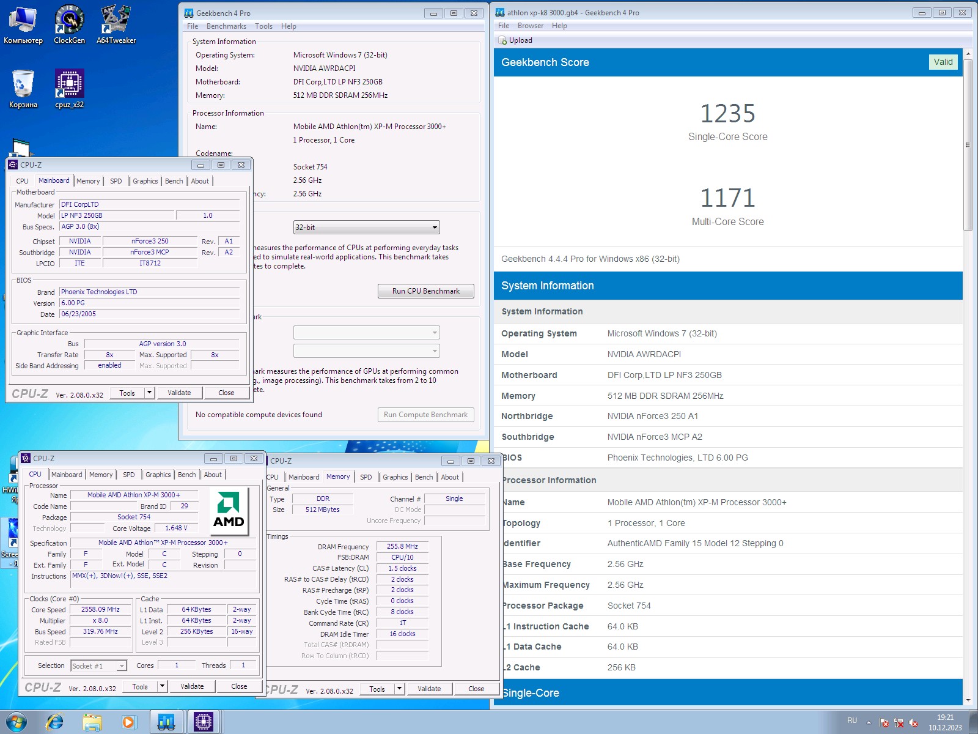Screen dimensions: 978x734
Task: Open Benchmarks menu in Geekbench
Action: point(226,26)
